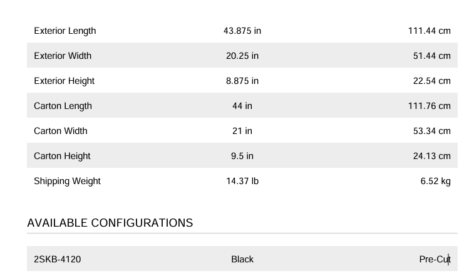This screenshot has width=474, height=278.
Task: Click the 111.44 cm length value
Action: click(x=430, y=31)
